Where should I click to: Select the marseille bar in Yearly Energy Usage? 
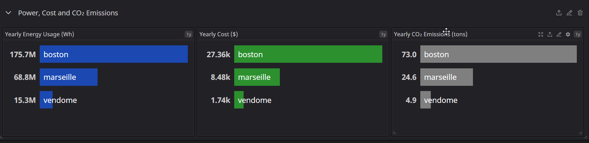click(69, 77)
